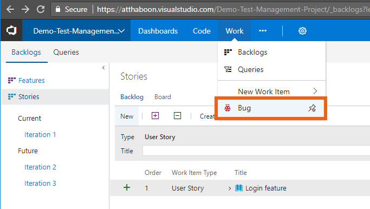Click the expand all plus box icon
This screenshot has width=370, height=209.
[155, 116]
